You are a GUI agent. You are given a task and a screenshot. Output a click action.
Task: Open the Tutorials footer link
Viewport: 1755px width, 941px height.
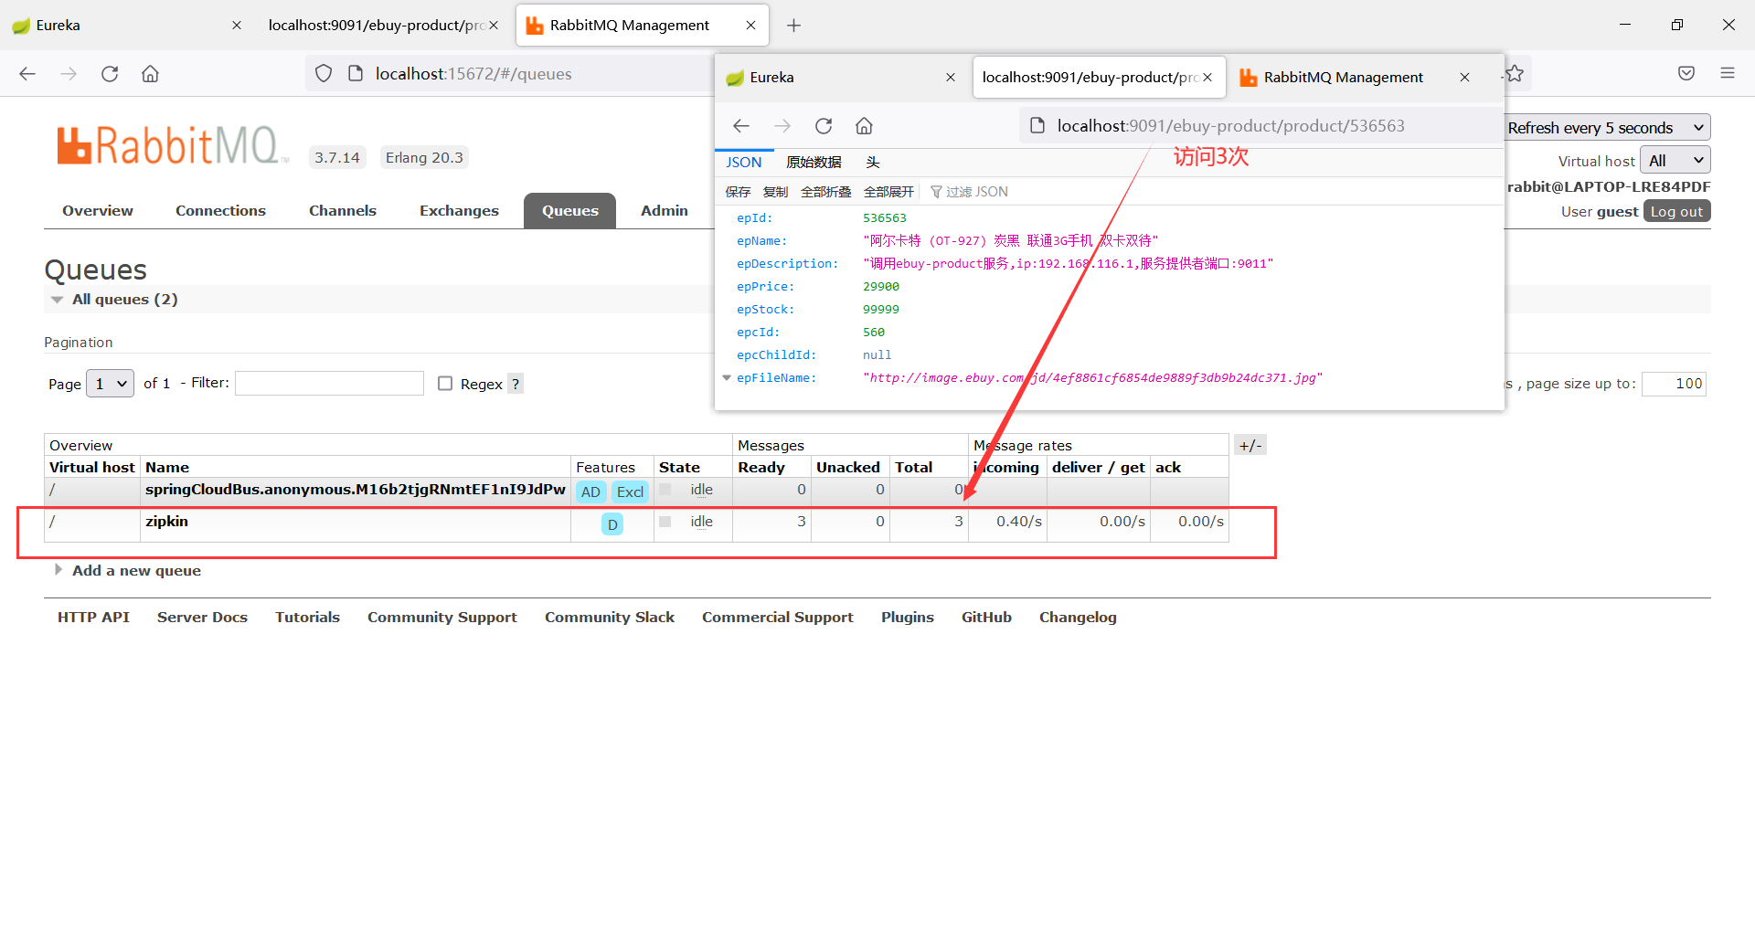click(307, 618)
